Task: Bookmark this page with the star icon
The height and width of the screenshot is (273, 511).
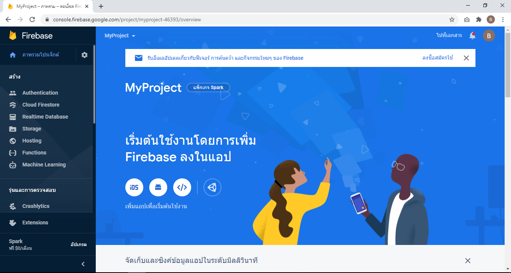Action: [x=452, y=19]
